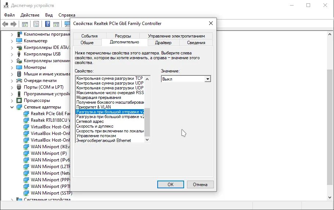Click the software components category icon
The image size is (334, 210).
pos(19,34)
